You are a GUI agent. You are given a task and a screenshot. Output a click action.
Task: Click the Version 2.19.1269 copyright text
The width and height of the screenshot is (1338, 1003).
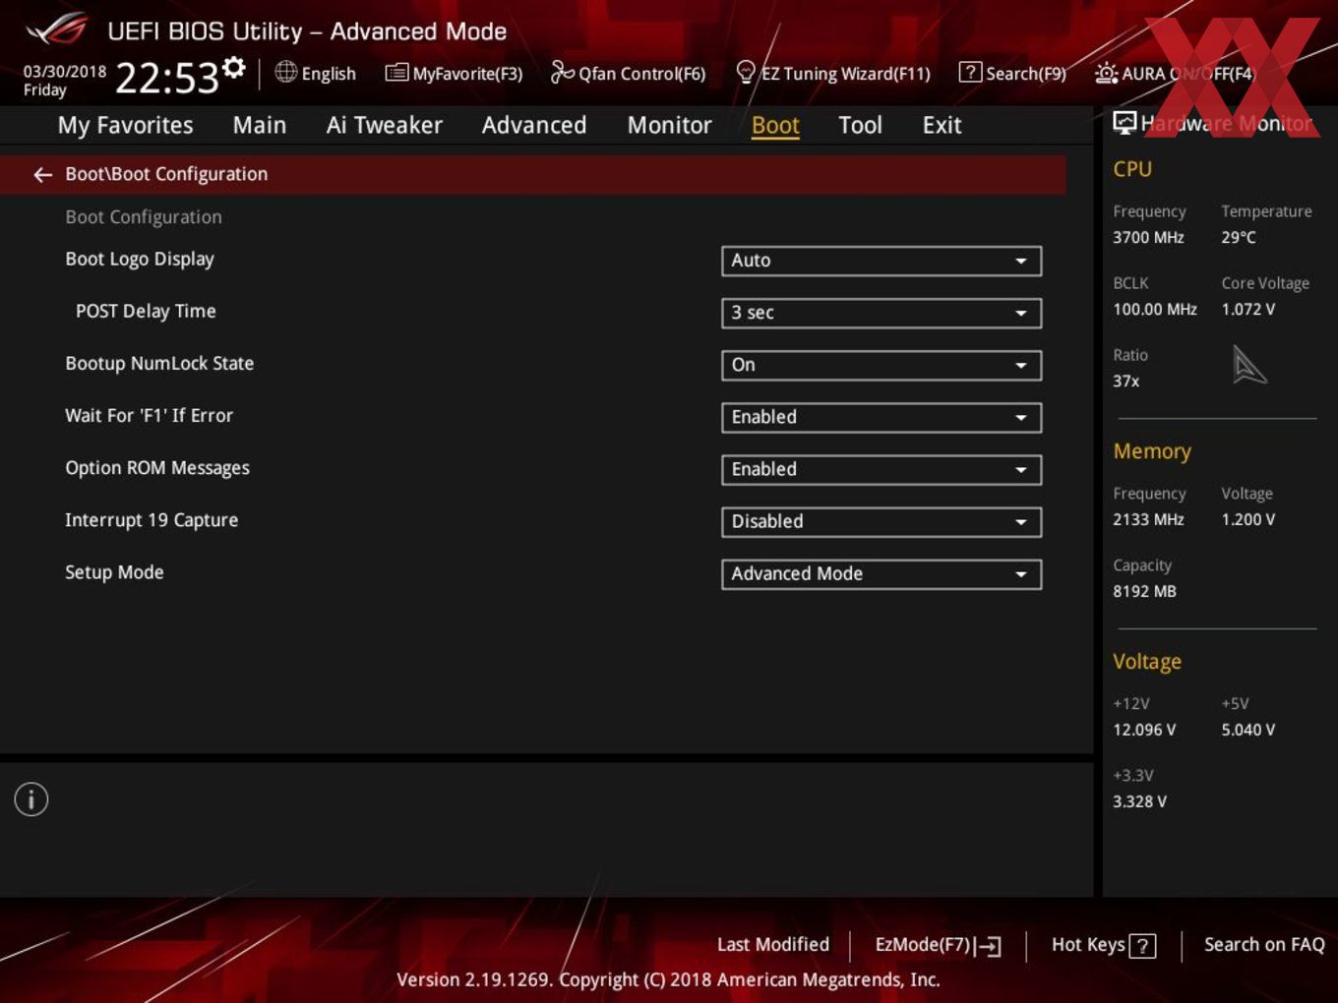pyautogui.click(x=668, y=980)
